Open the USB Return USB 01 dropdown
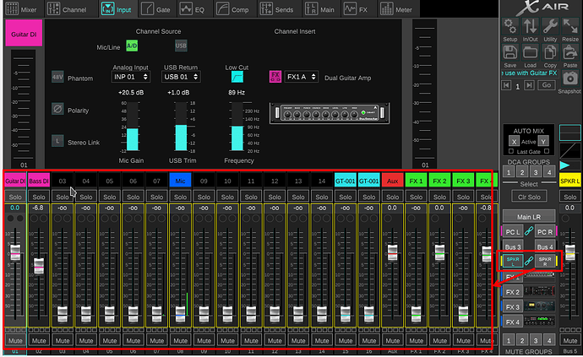Screen dimensions: 583x357 pos(181,77)
